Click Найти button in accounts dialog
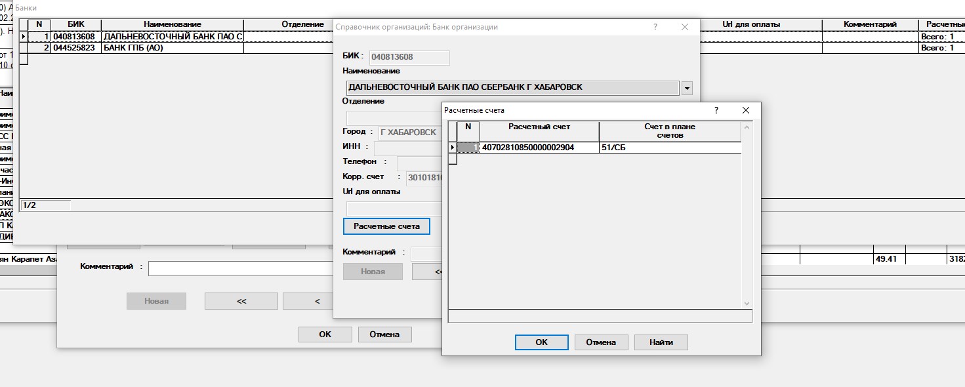The width and height of the screenshot is (965, 387). pyautogui.click(x=662, y=342)
